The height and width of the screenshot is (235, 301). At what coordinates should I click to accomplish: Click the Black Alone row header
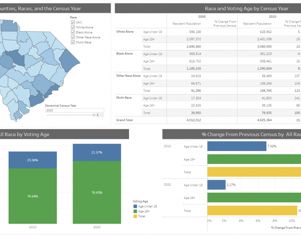125,53
